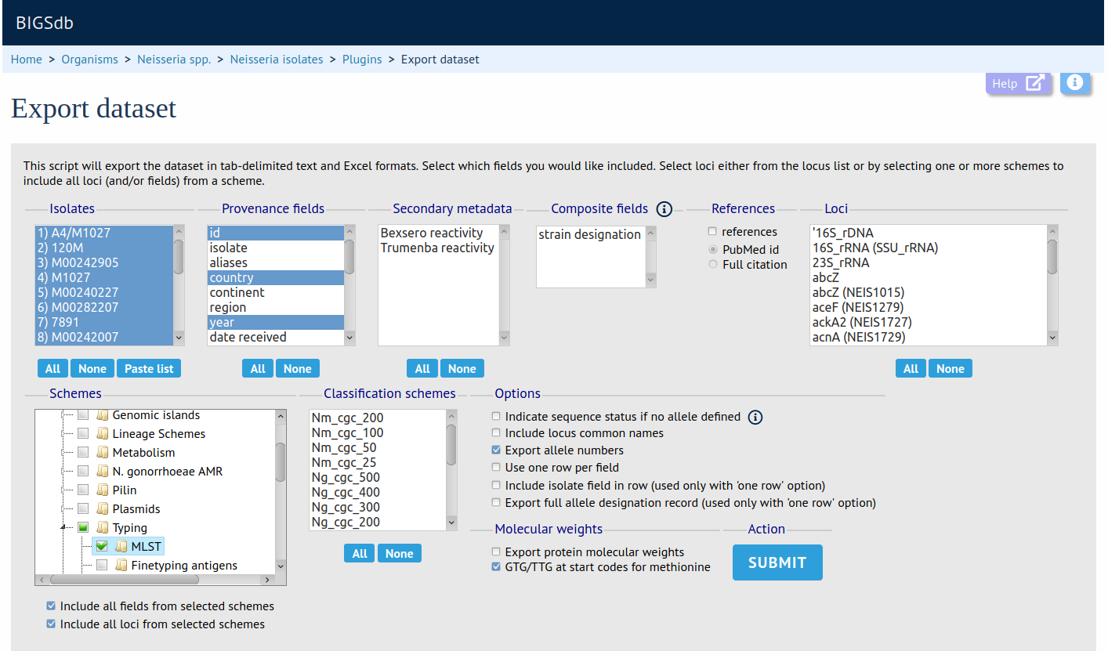Enable the references checkbox
Viewport: 1108px width, 651px height.
[x=712, y=232]
